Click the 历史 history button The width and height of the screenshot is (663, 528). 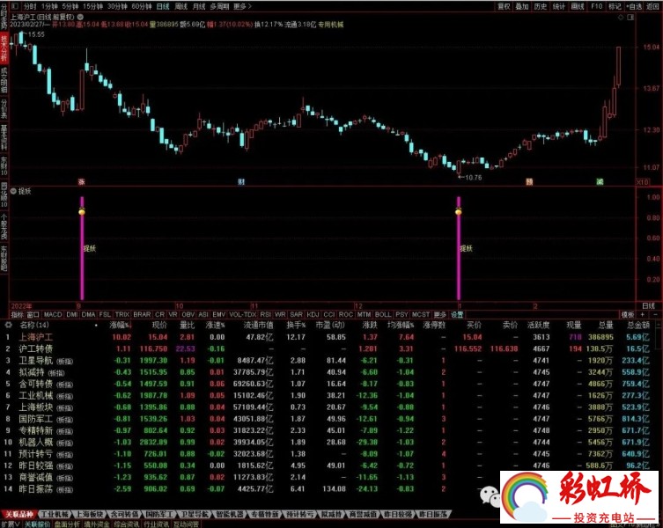[541, 6]
